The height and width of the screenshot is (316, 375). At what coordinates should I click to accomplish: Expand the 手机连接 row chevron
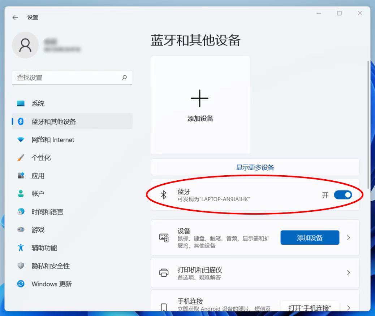(349, 308)
